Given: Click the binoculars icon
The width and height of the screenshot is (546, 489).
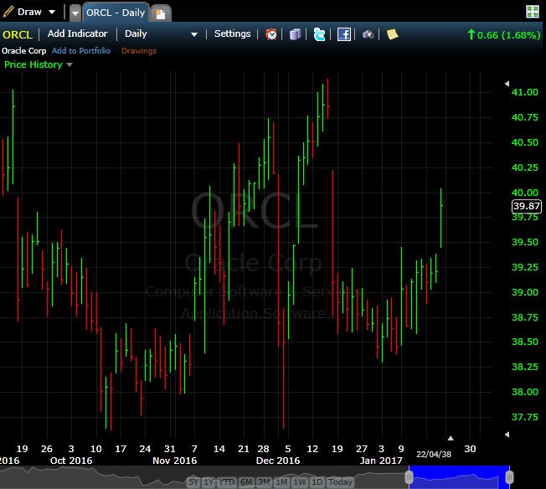Looking at the screenshot, I should tap(368, 34).
